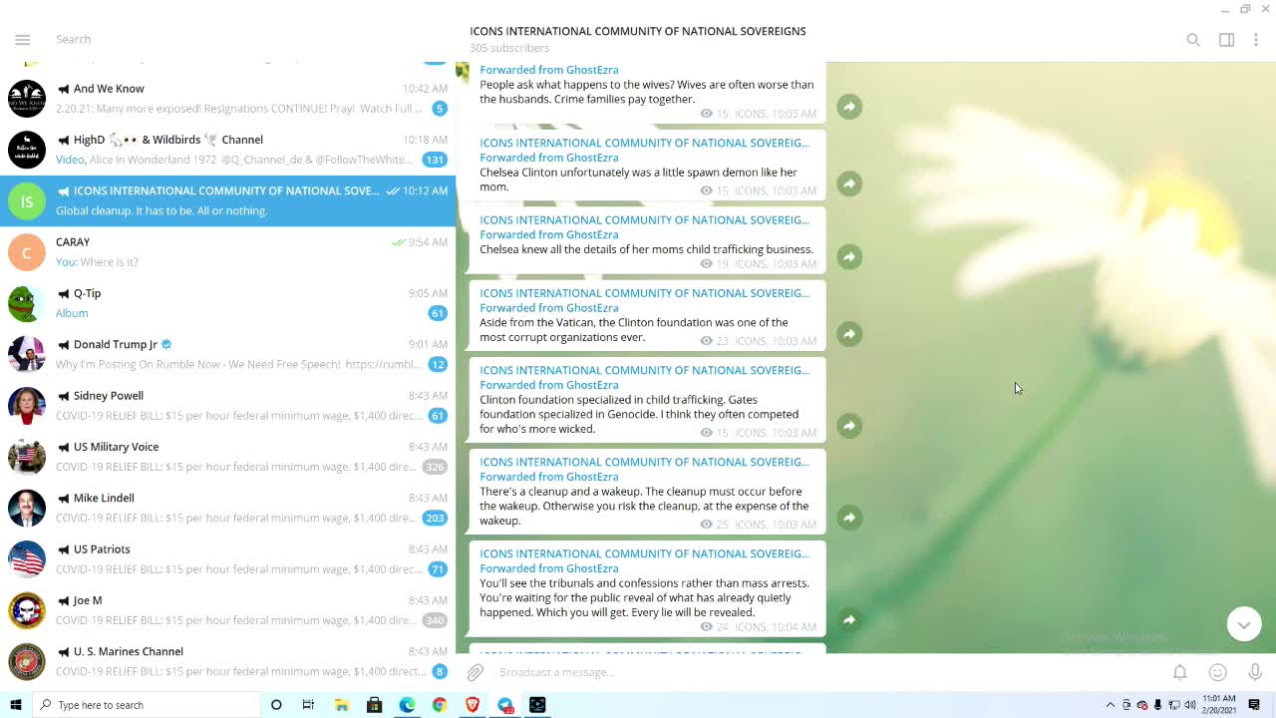Forward the 'Chelsea knew all the details' message
Viewport: 1276px width, 718px height.
[x=849, y=257]
